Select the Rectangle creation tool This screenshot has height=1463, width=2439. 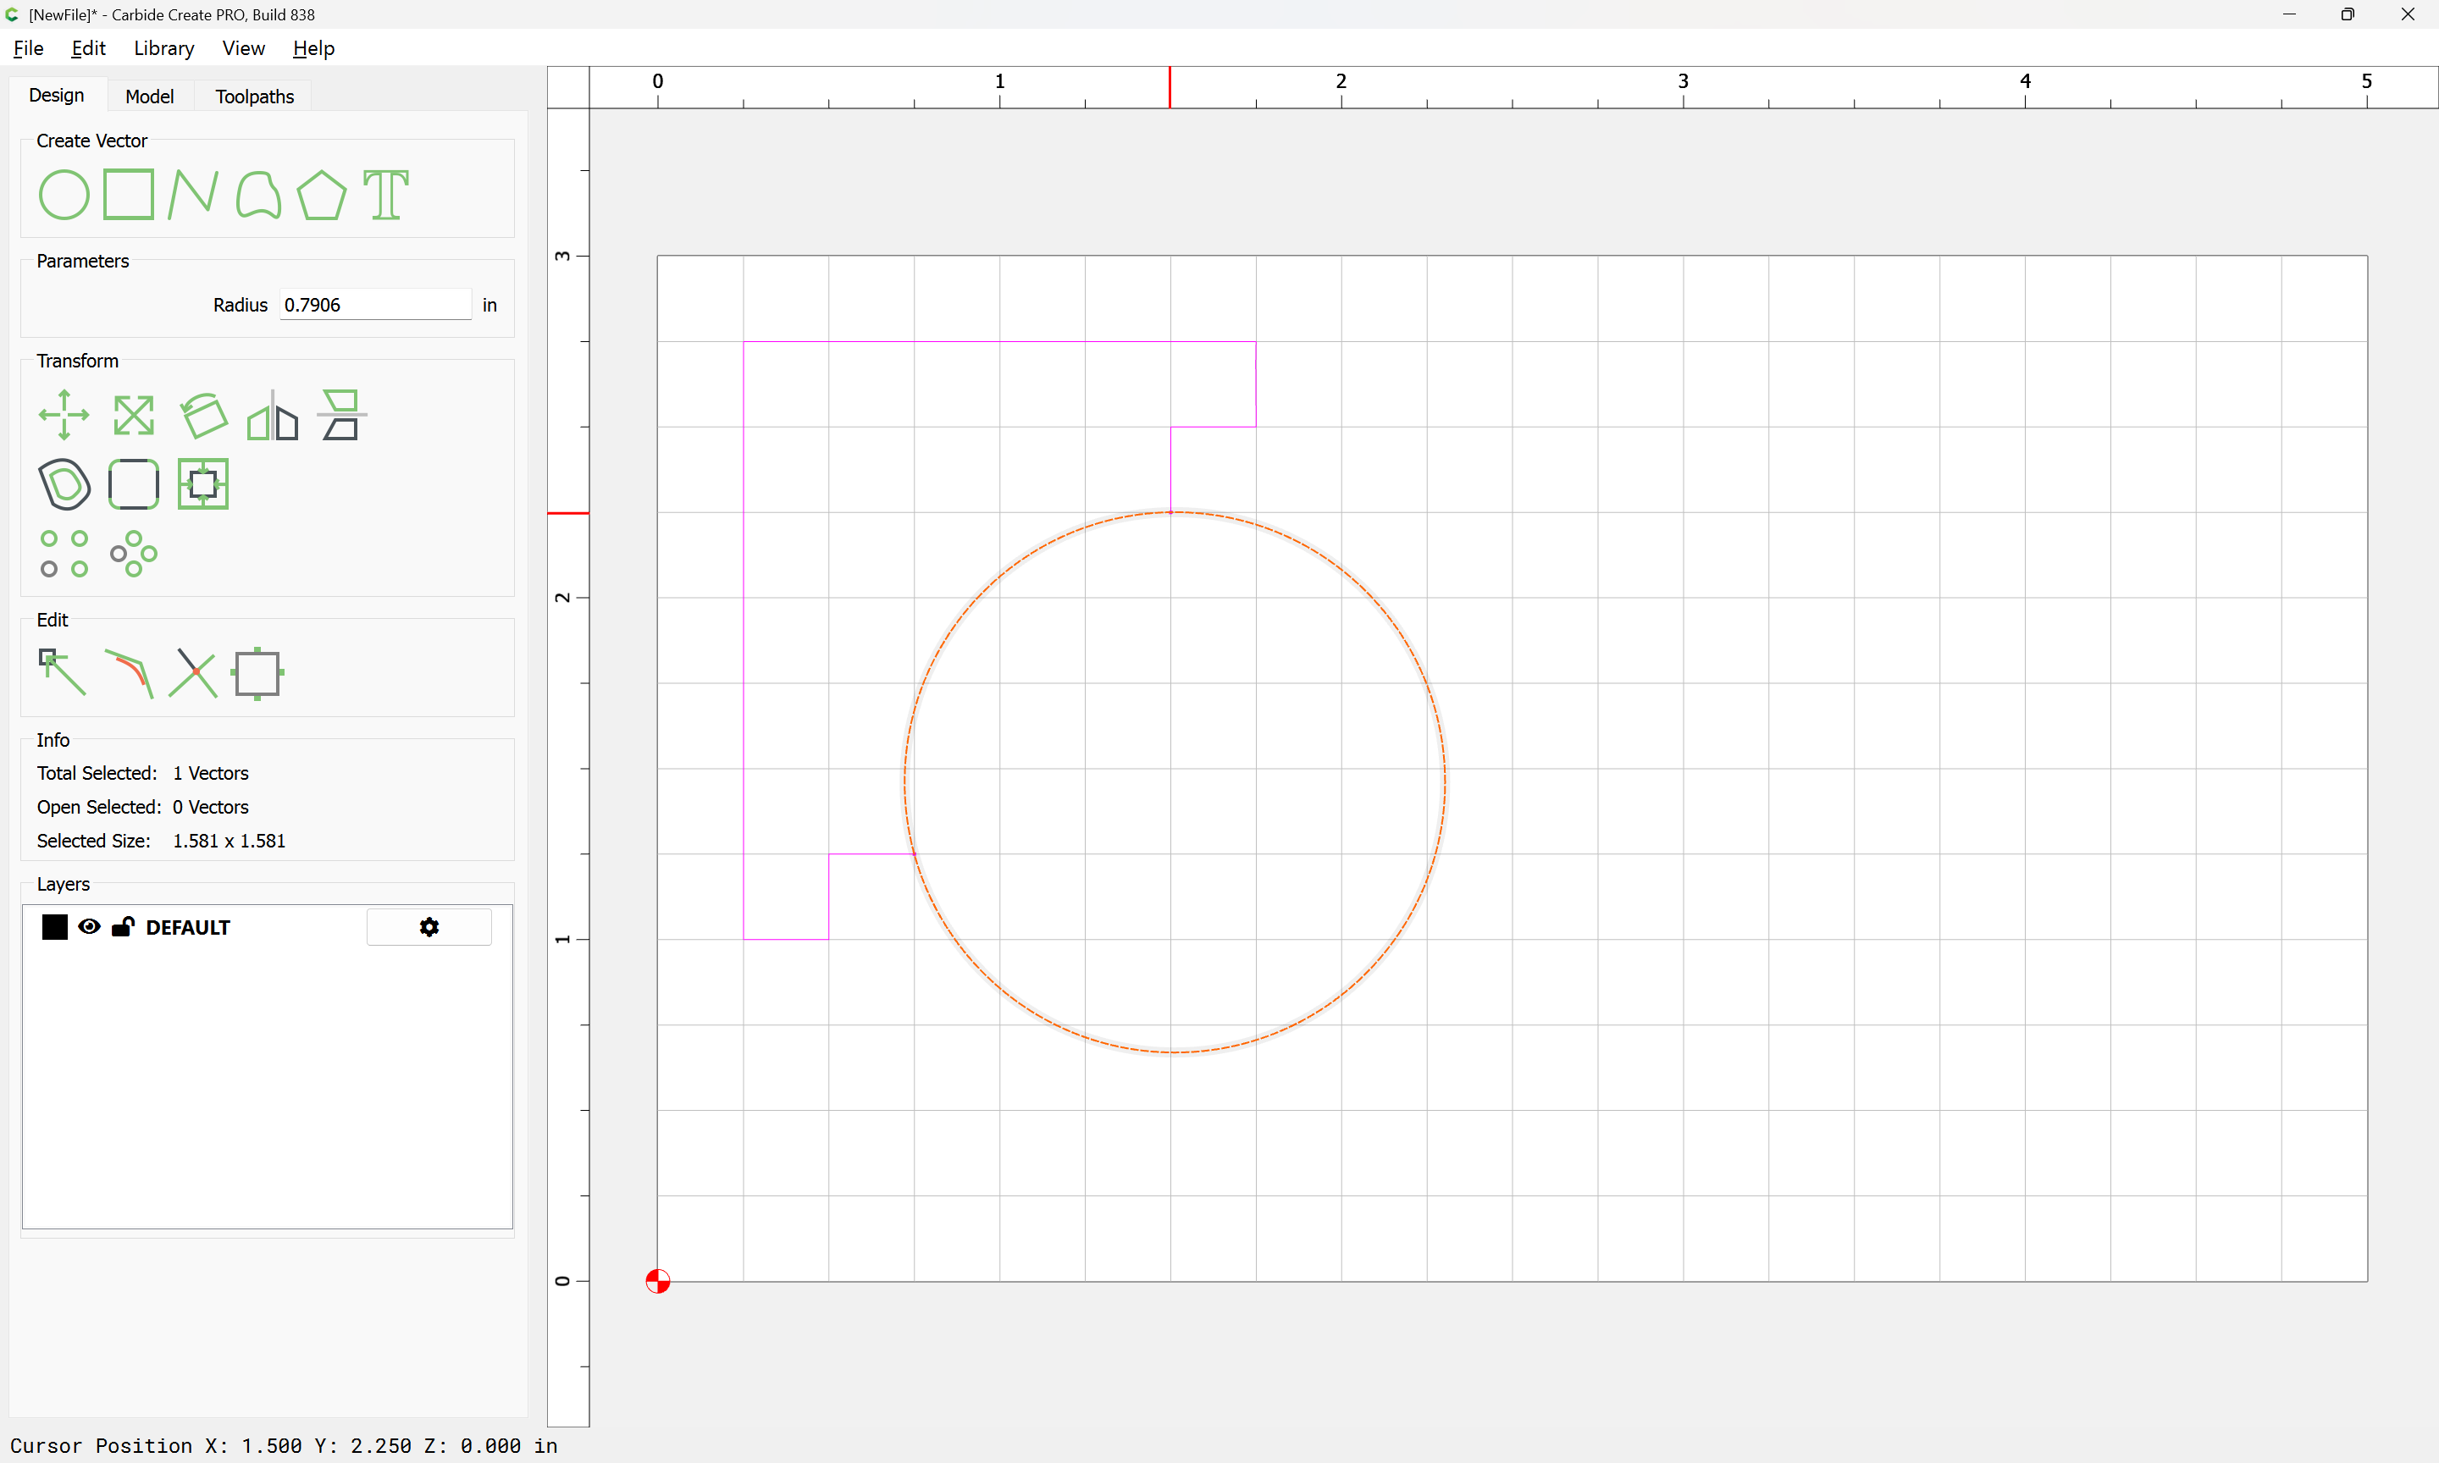[x=128, y=194]
